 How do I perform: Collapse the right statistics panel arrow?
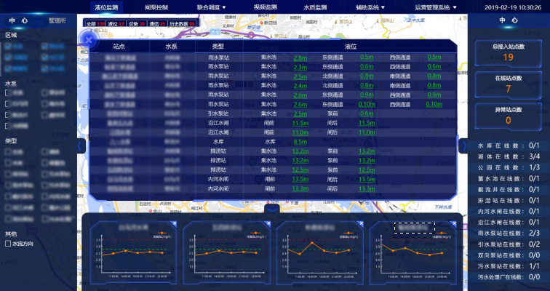462,145
